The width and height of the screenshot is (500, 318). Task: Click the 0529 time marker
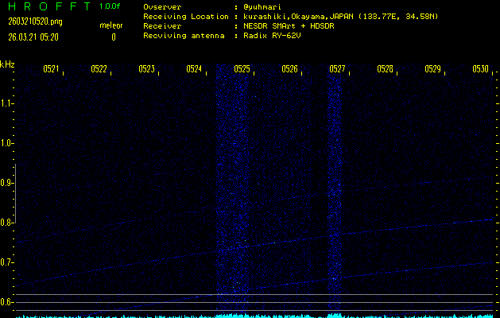tap(432, 69)
